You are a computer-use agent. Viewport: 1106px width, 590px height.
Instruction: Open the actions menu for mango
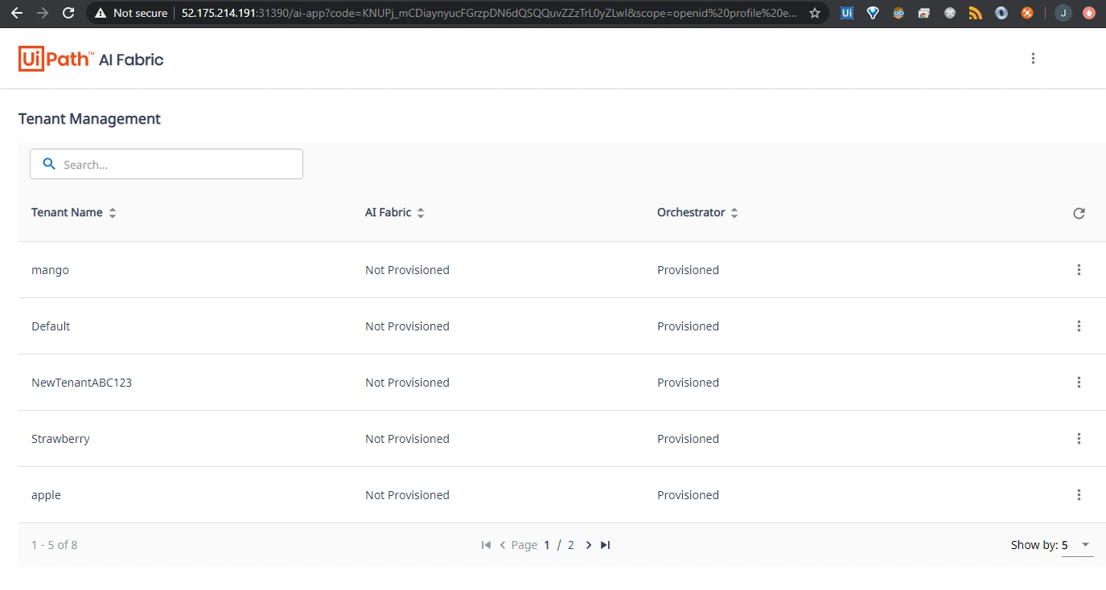[1079, 270]
